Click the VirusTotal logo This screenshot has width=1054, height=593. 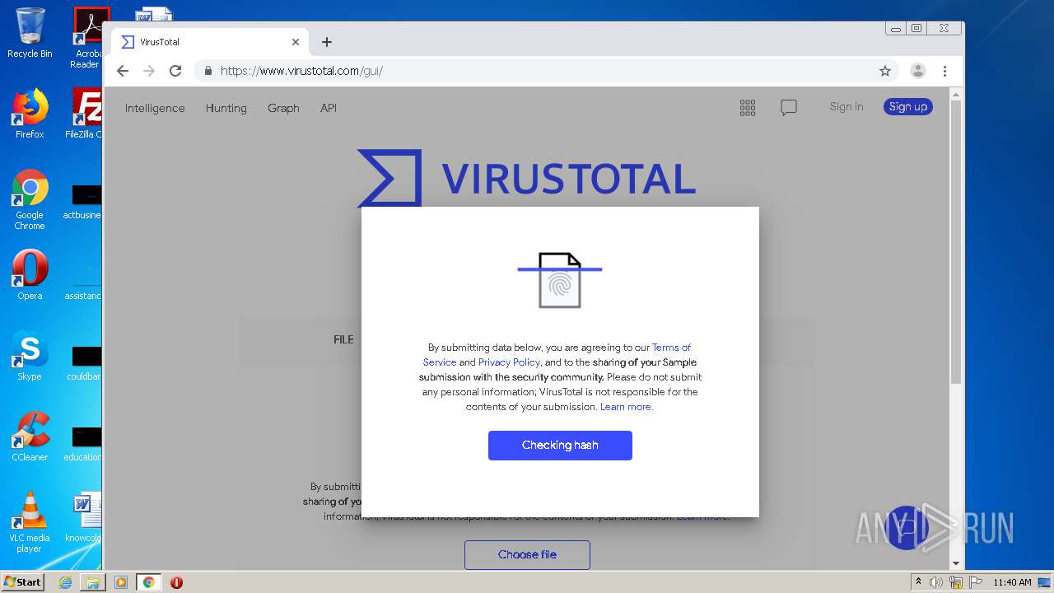pos(527,178)
